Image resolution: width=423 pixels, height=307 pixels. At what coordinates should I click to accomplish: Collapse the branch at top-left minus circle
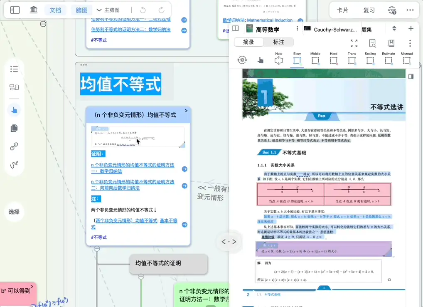click(43, 24)
